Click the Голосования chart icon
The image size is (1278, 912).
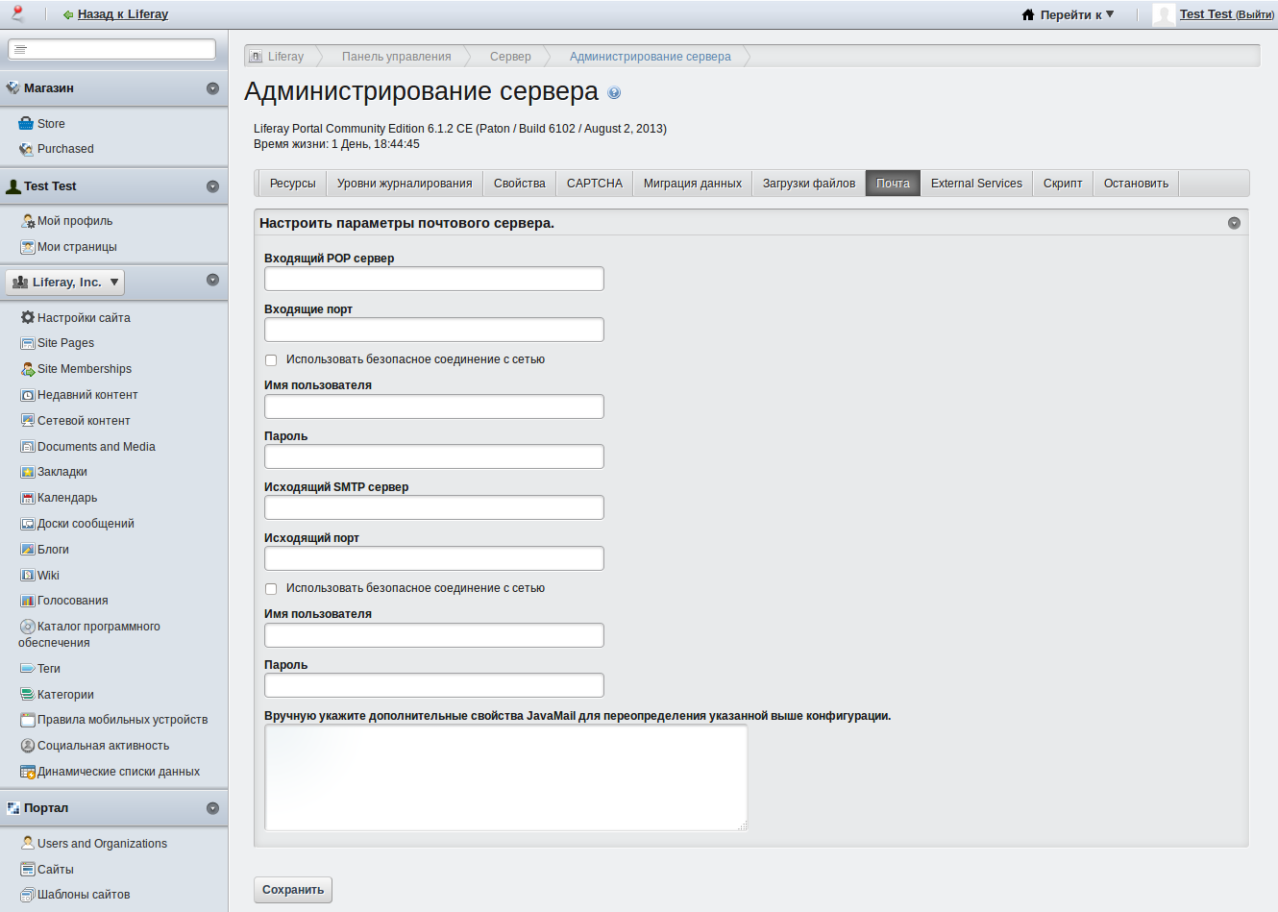click(x=27, y=601)
